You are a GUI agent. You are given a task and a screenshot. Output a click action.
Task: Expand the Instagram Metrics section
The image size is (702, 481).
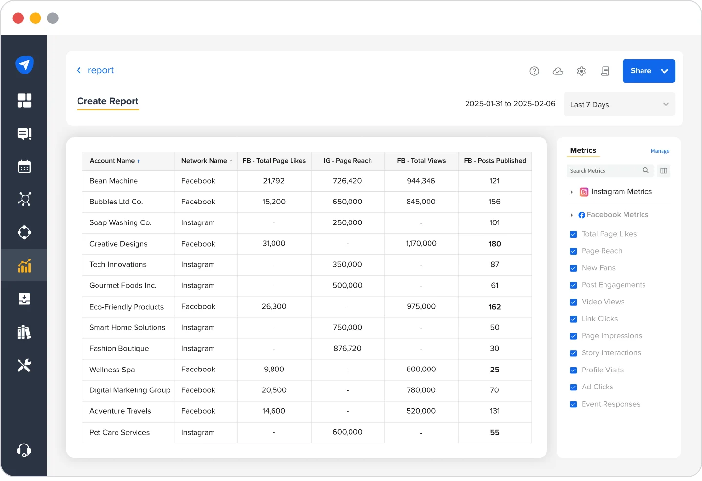point(571,192)
